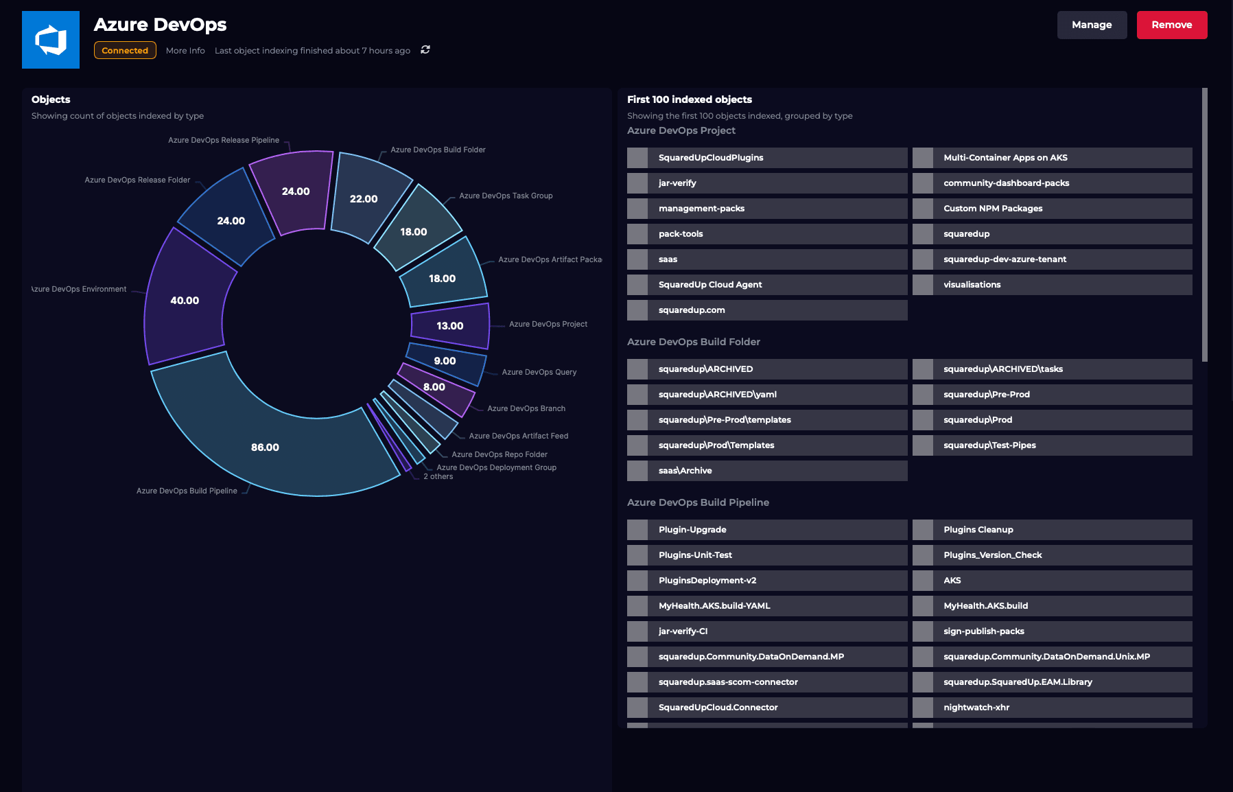Open the PluginsDeployment-v2 pipeline
The height and width of the screenshot is (792, 1233).
tap(767, 581)
